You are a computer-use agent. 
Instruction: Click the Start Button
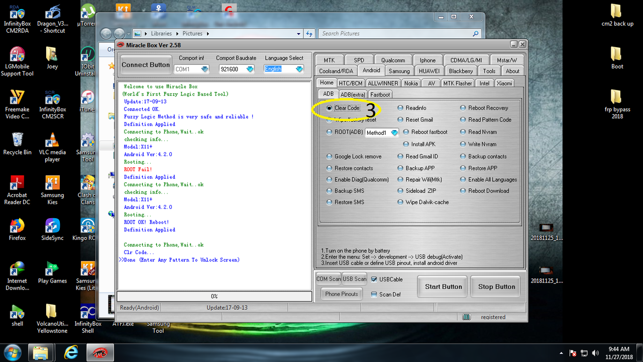coord(443,287)
